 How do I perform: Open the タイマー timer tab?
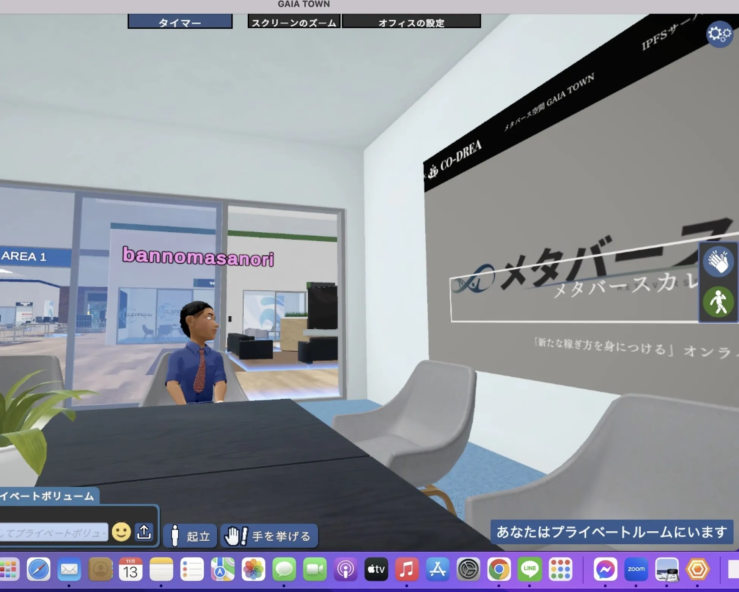click(x=180, y=22)
